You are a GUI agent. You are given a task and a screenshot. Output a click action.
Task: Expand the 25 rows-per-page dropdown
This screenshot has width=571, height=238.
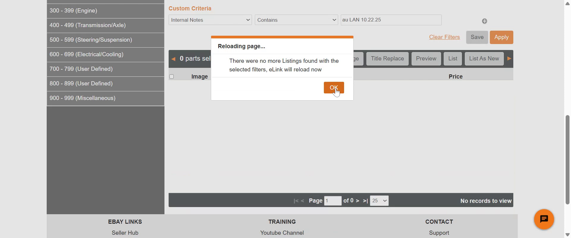379,201
